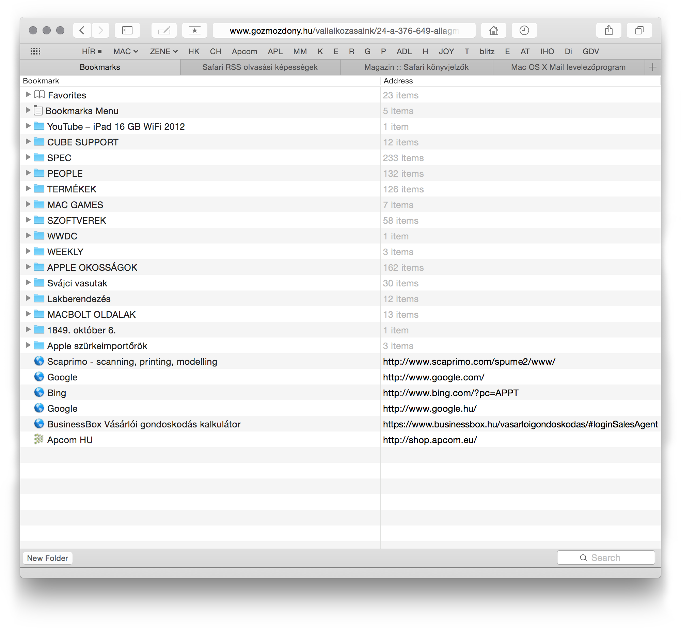Switch to Mac OS X Mail levelezőprogram tab
The height and width of the screenshot is (628, 681).
[568, 67]
